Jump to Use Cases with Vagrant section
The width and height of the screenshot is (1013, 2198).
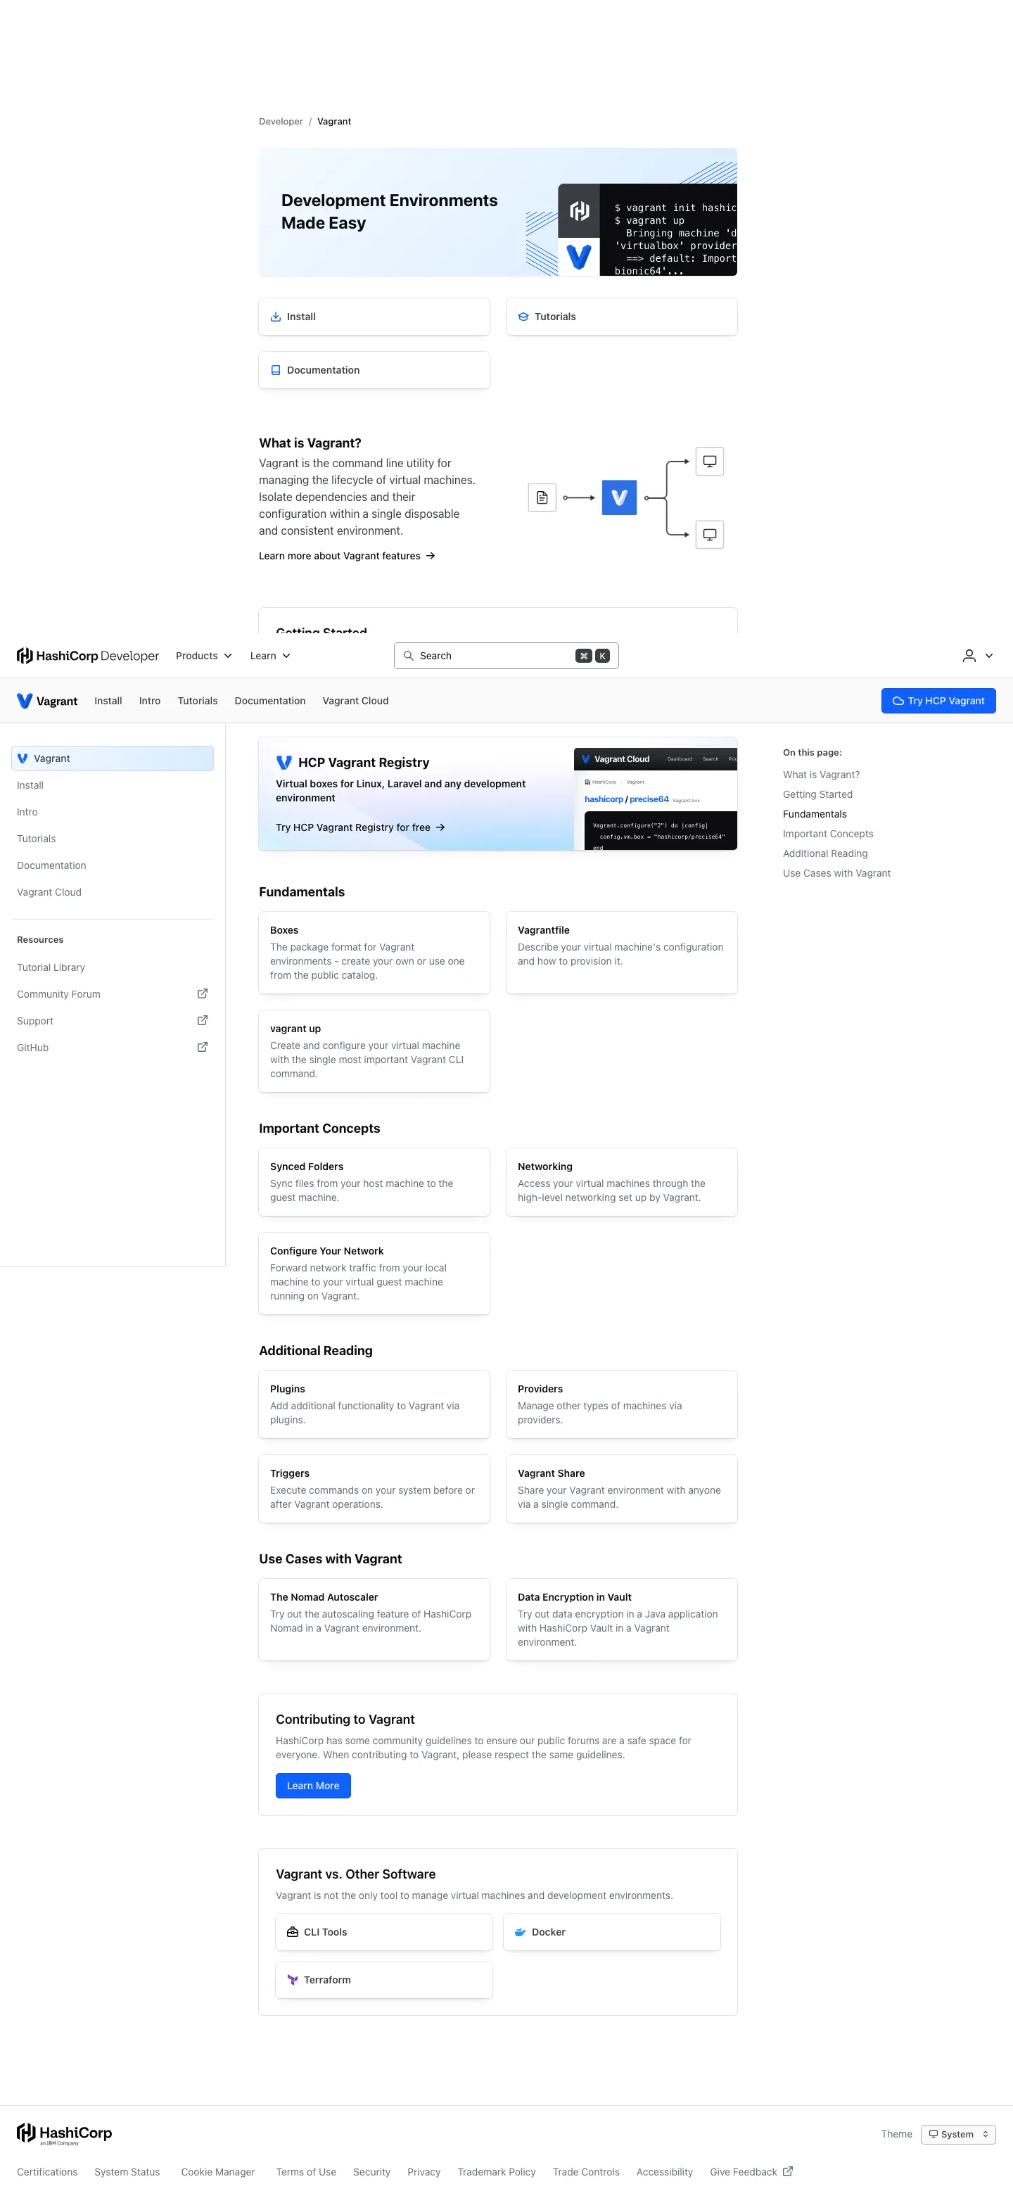click(x=836, y=873)
